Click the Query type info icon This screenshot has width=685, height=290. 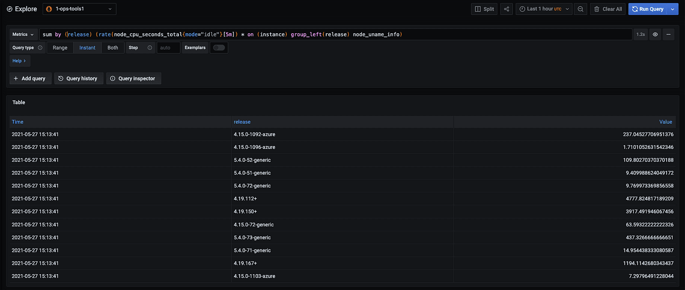coord(40,48)
